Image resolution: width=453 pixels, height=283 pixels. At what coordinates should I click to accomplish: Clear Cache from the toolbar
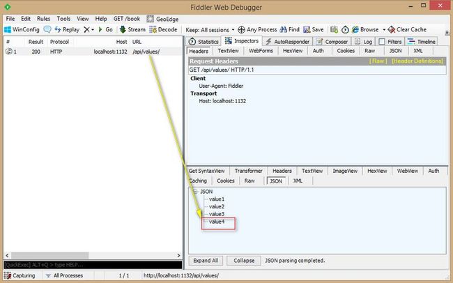tap(407, 29)
